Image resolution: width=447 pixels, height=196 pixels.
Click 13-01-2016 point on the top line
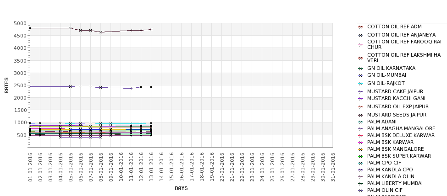pos(151,30)
